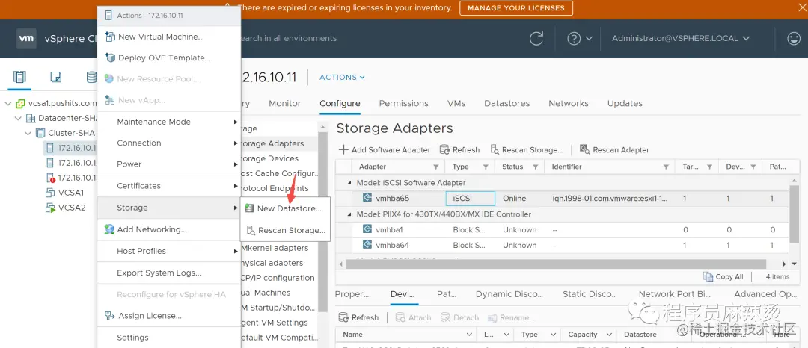Image resolution: width=808 pixels, height=348 pixels.
Task: Select the Storage inventory icon
Action: 91,77
